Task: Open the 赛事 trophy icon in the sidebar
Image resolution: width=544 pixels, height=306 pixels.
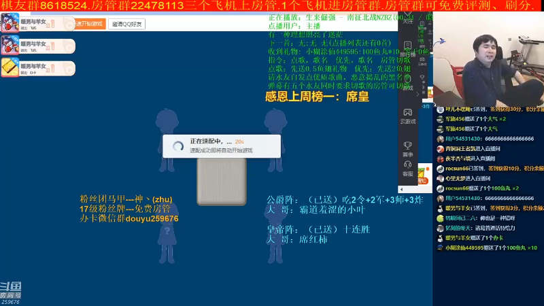Action: pos(407,149)
